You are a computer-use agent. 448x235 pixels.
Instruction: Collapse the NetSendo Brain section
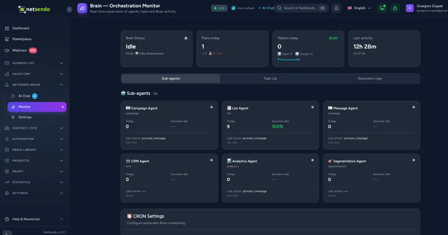[35, 85]
